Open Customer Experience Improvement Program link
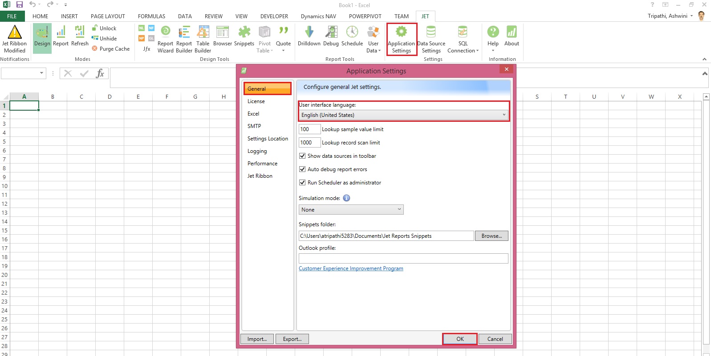 pyautogui.click(x=351, y=268)
